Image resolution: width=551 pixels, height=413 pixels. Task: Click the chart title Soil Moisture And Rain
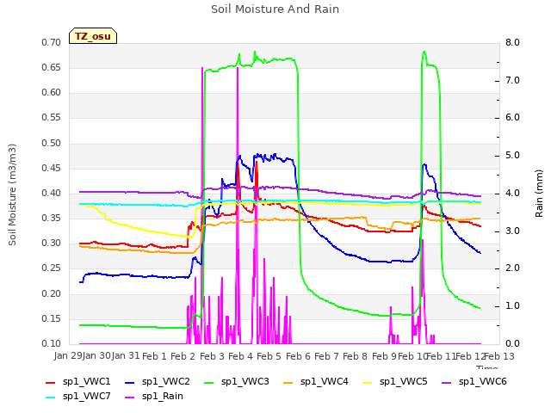pyautogui.click(x=275, y=9)
